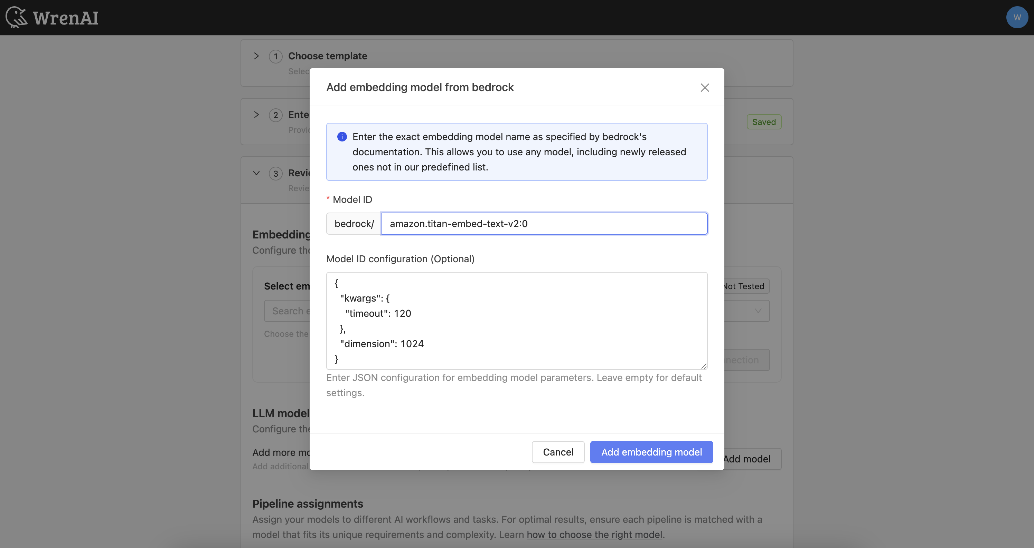Collapse the step 3 Review section
Image resolution: width=1034 pixels, height=548 pixels.
coord(256,173)
